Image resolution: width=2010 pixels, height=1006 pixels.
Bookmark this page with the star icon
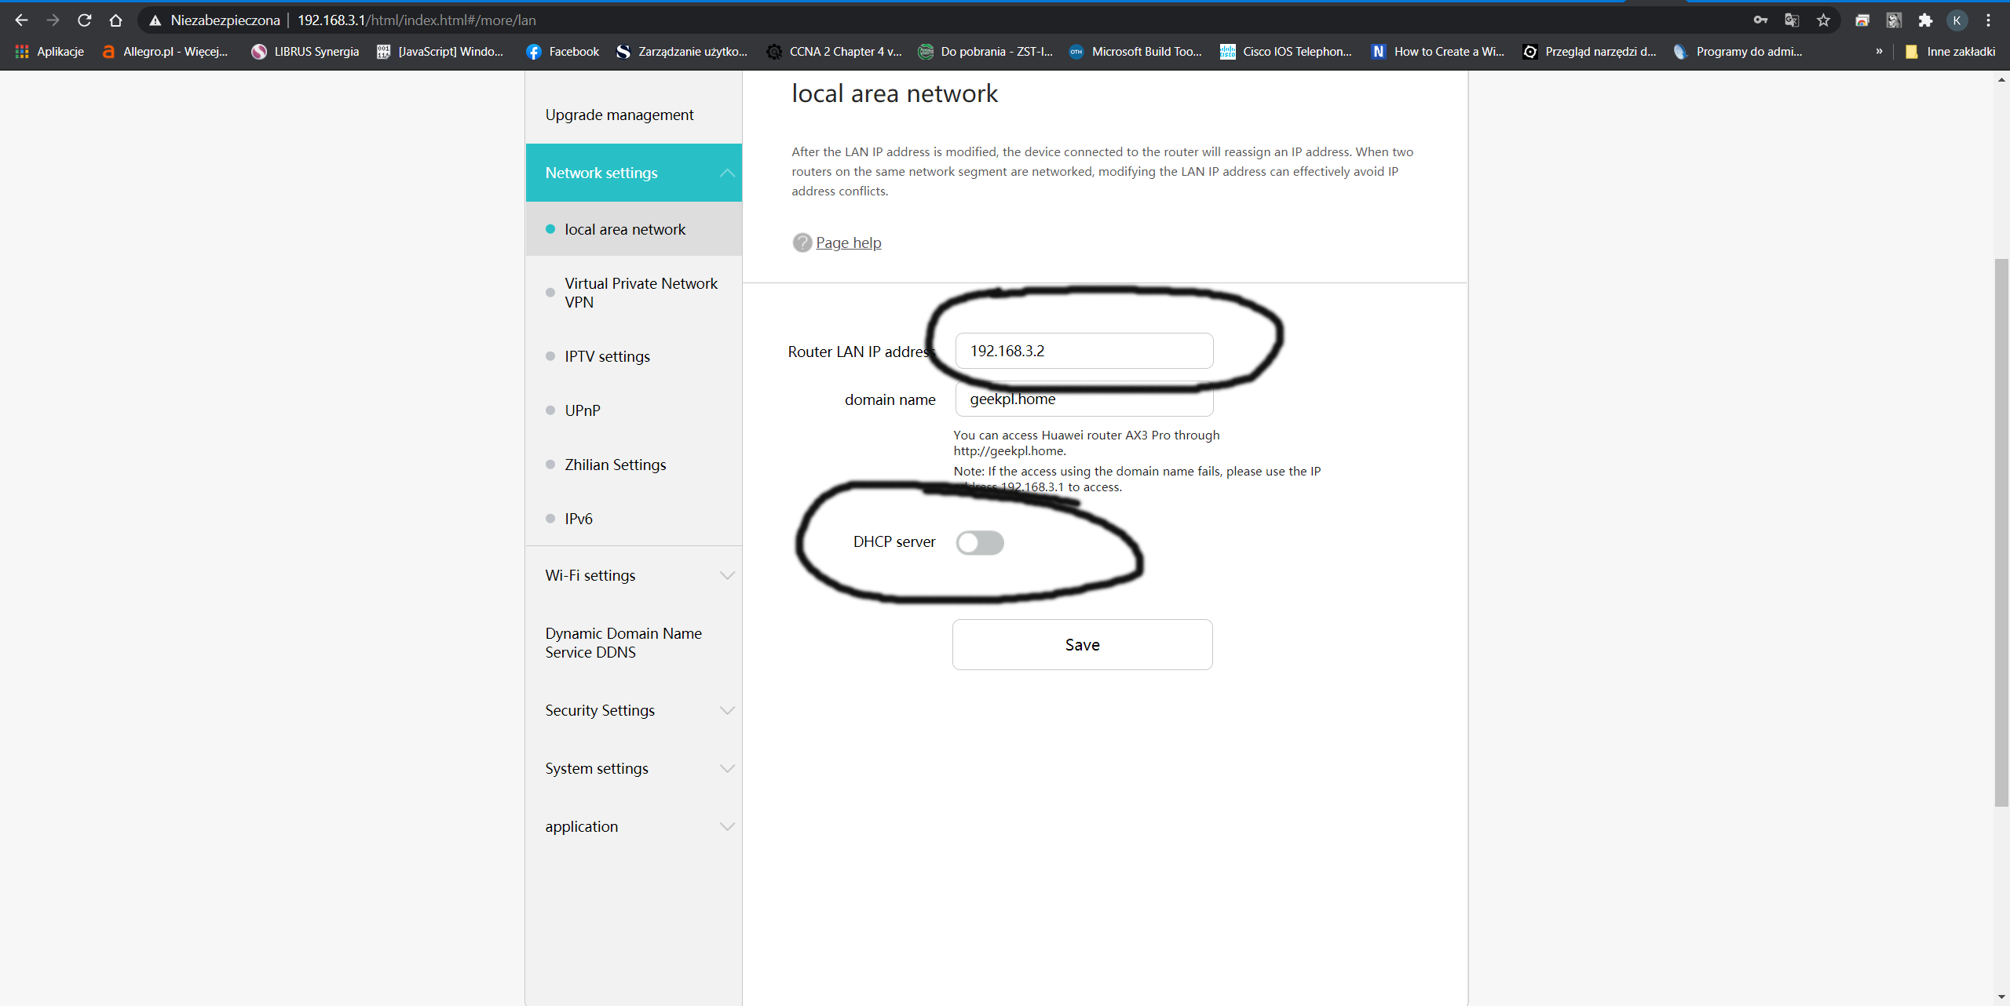click(x=1824, y=20)
